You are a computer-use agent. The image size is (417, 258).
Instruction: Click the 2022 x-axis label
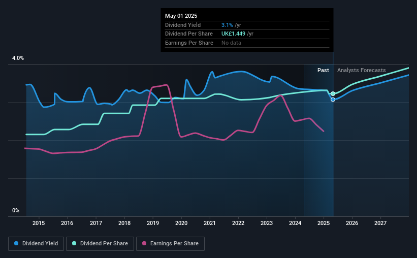point(238,223)
